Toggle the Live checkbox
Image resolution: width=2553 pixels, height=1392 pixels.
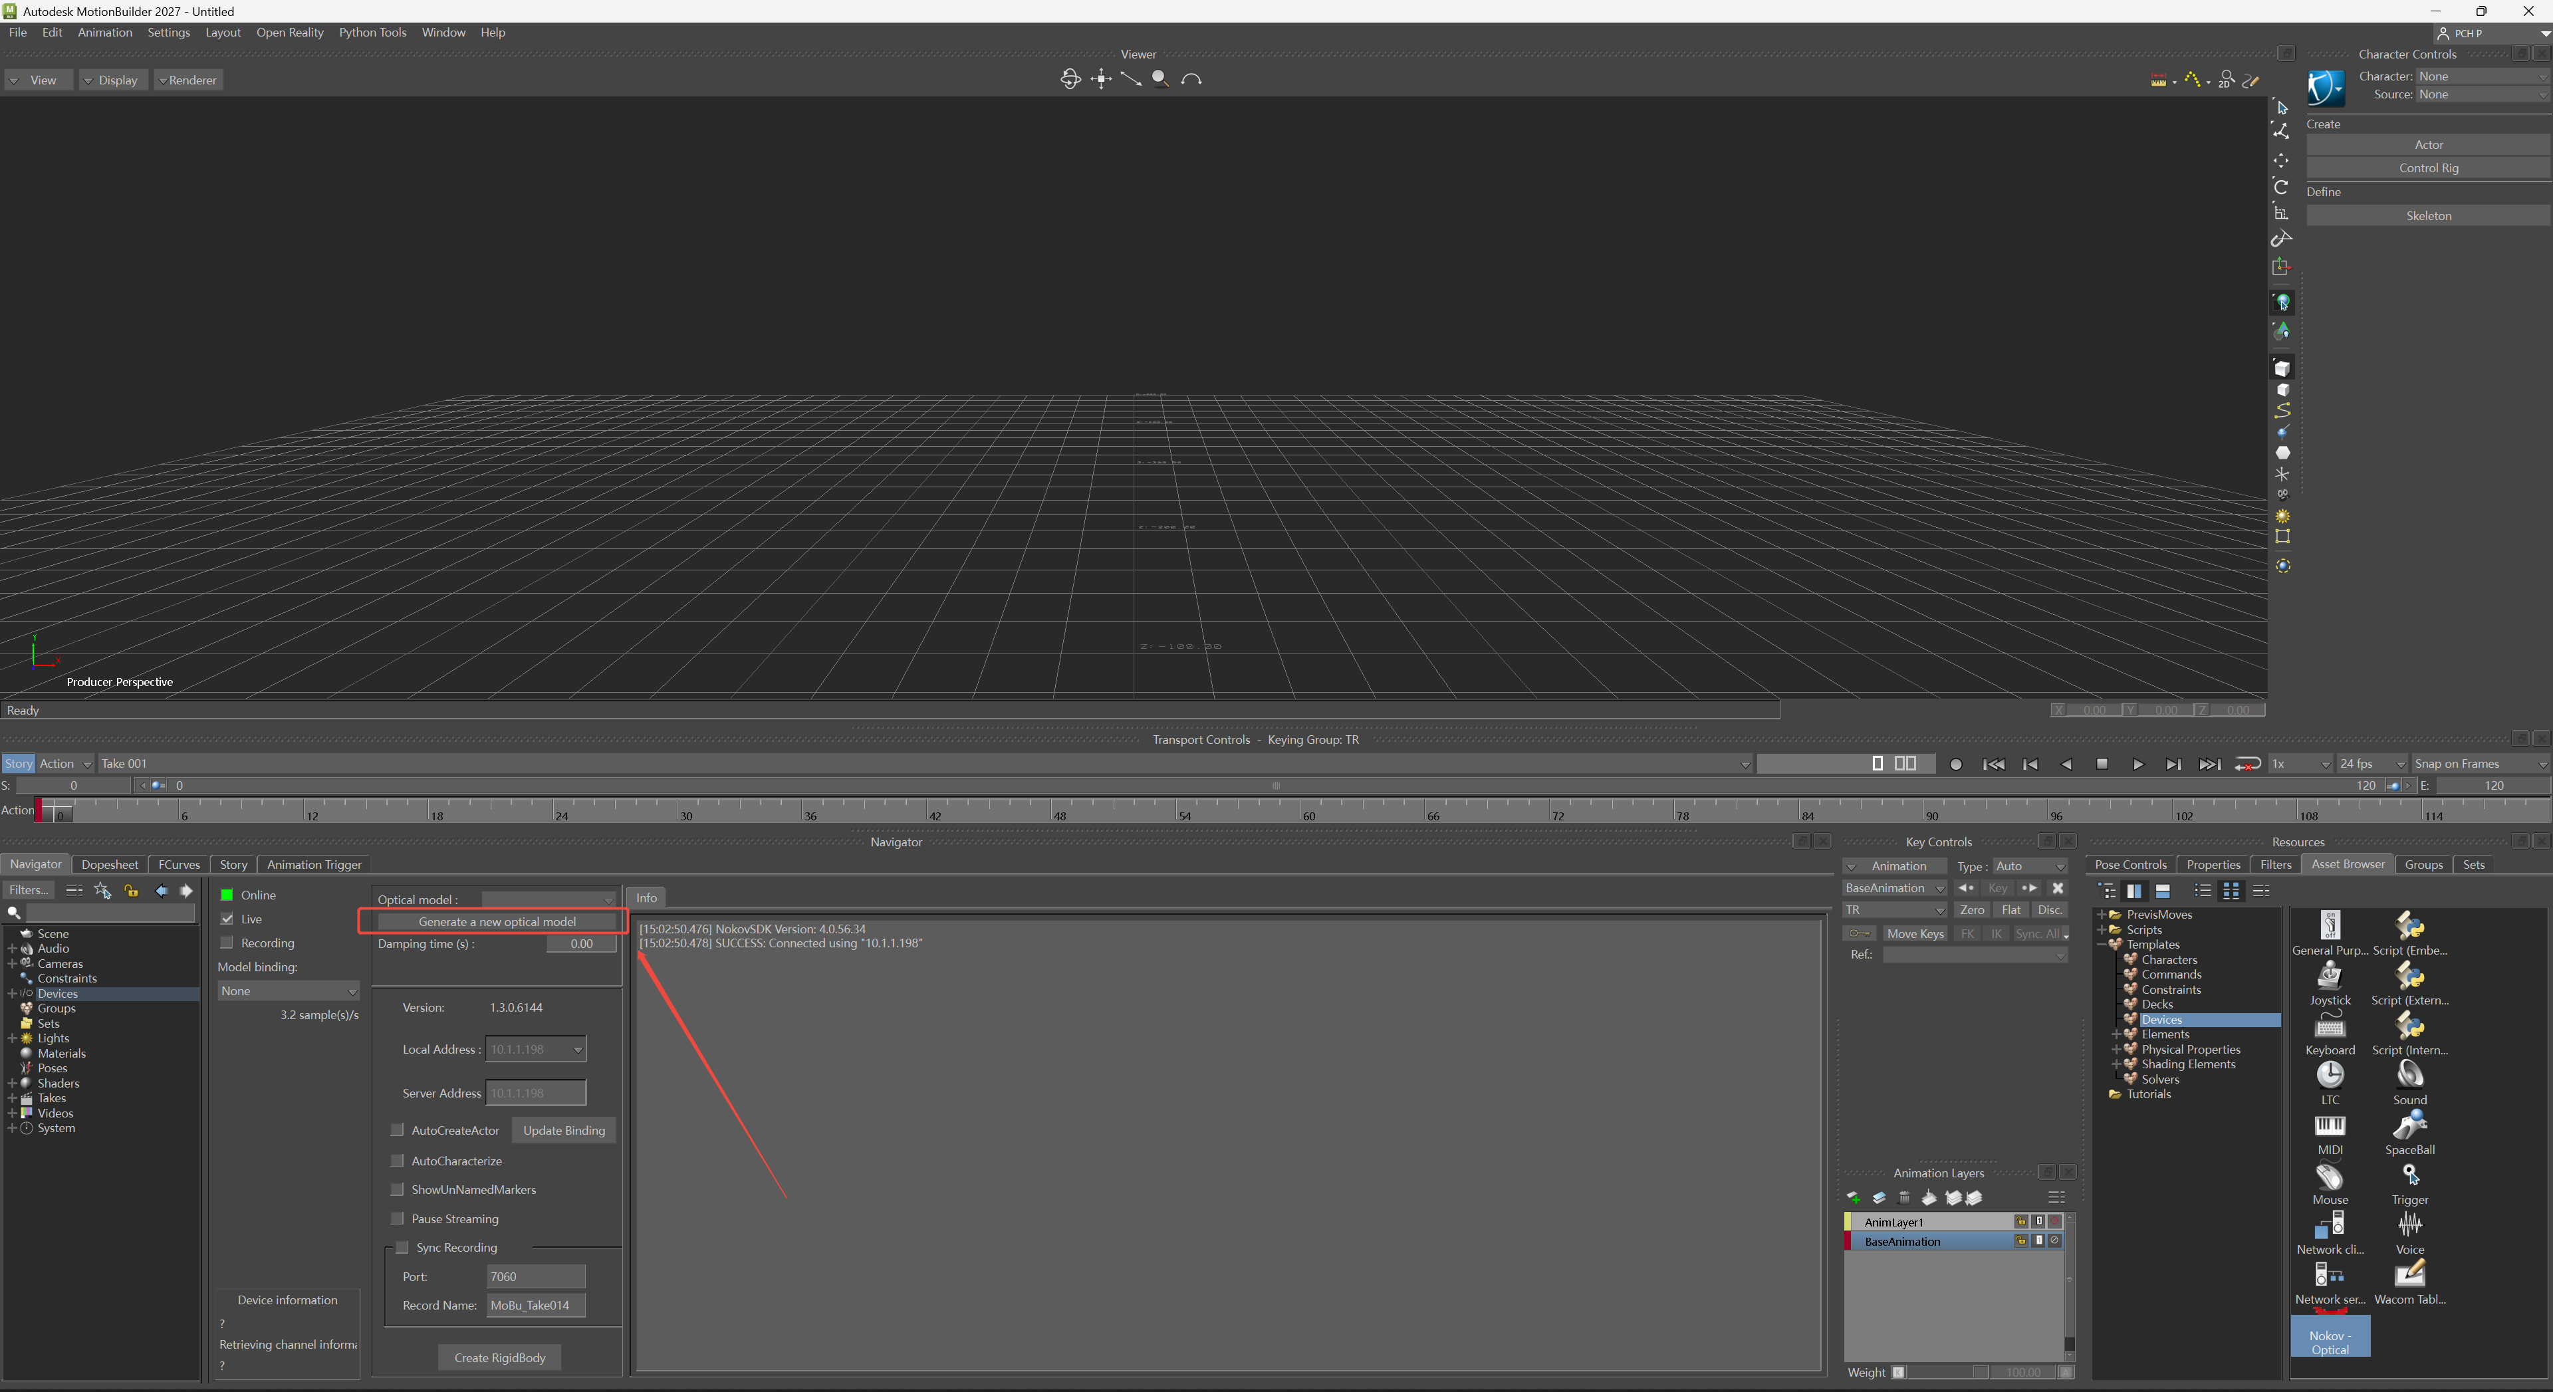(227, 919)
